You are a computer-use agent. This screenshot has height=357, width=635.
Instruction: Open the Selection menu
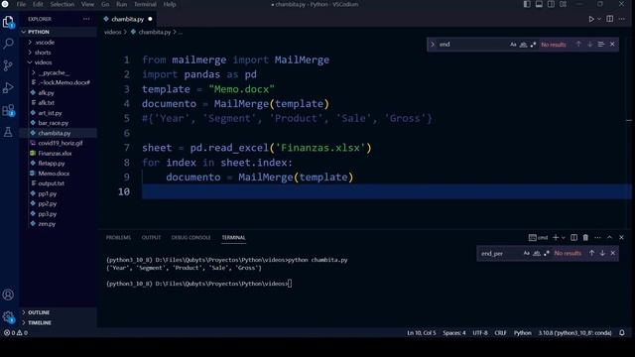(62, 4)
